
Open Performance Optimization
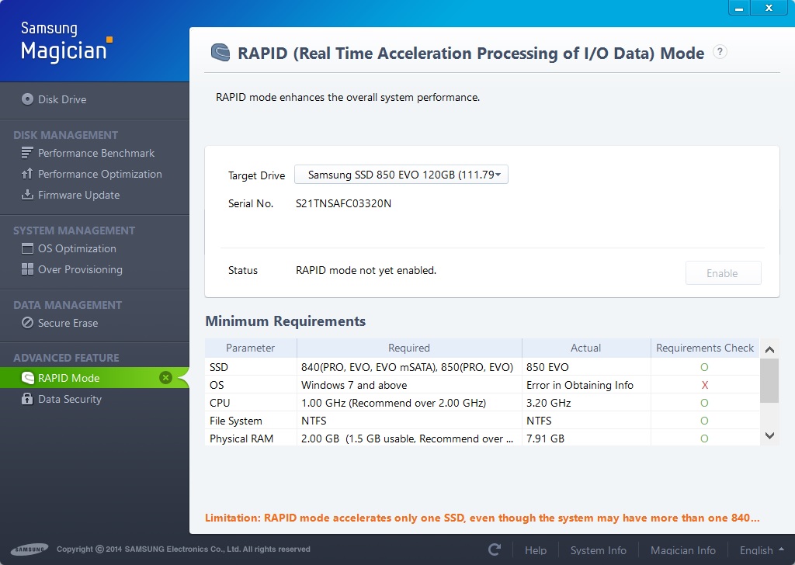(x=100, y=174)
